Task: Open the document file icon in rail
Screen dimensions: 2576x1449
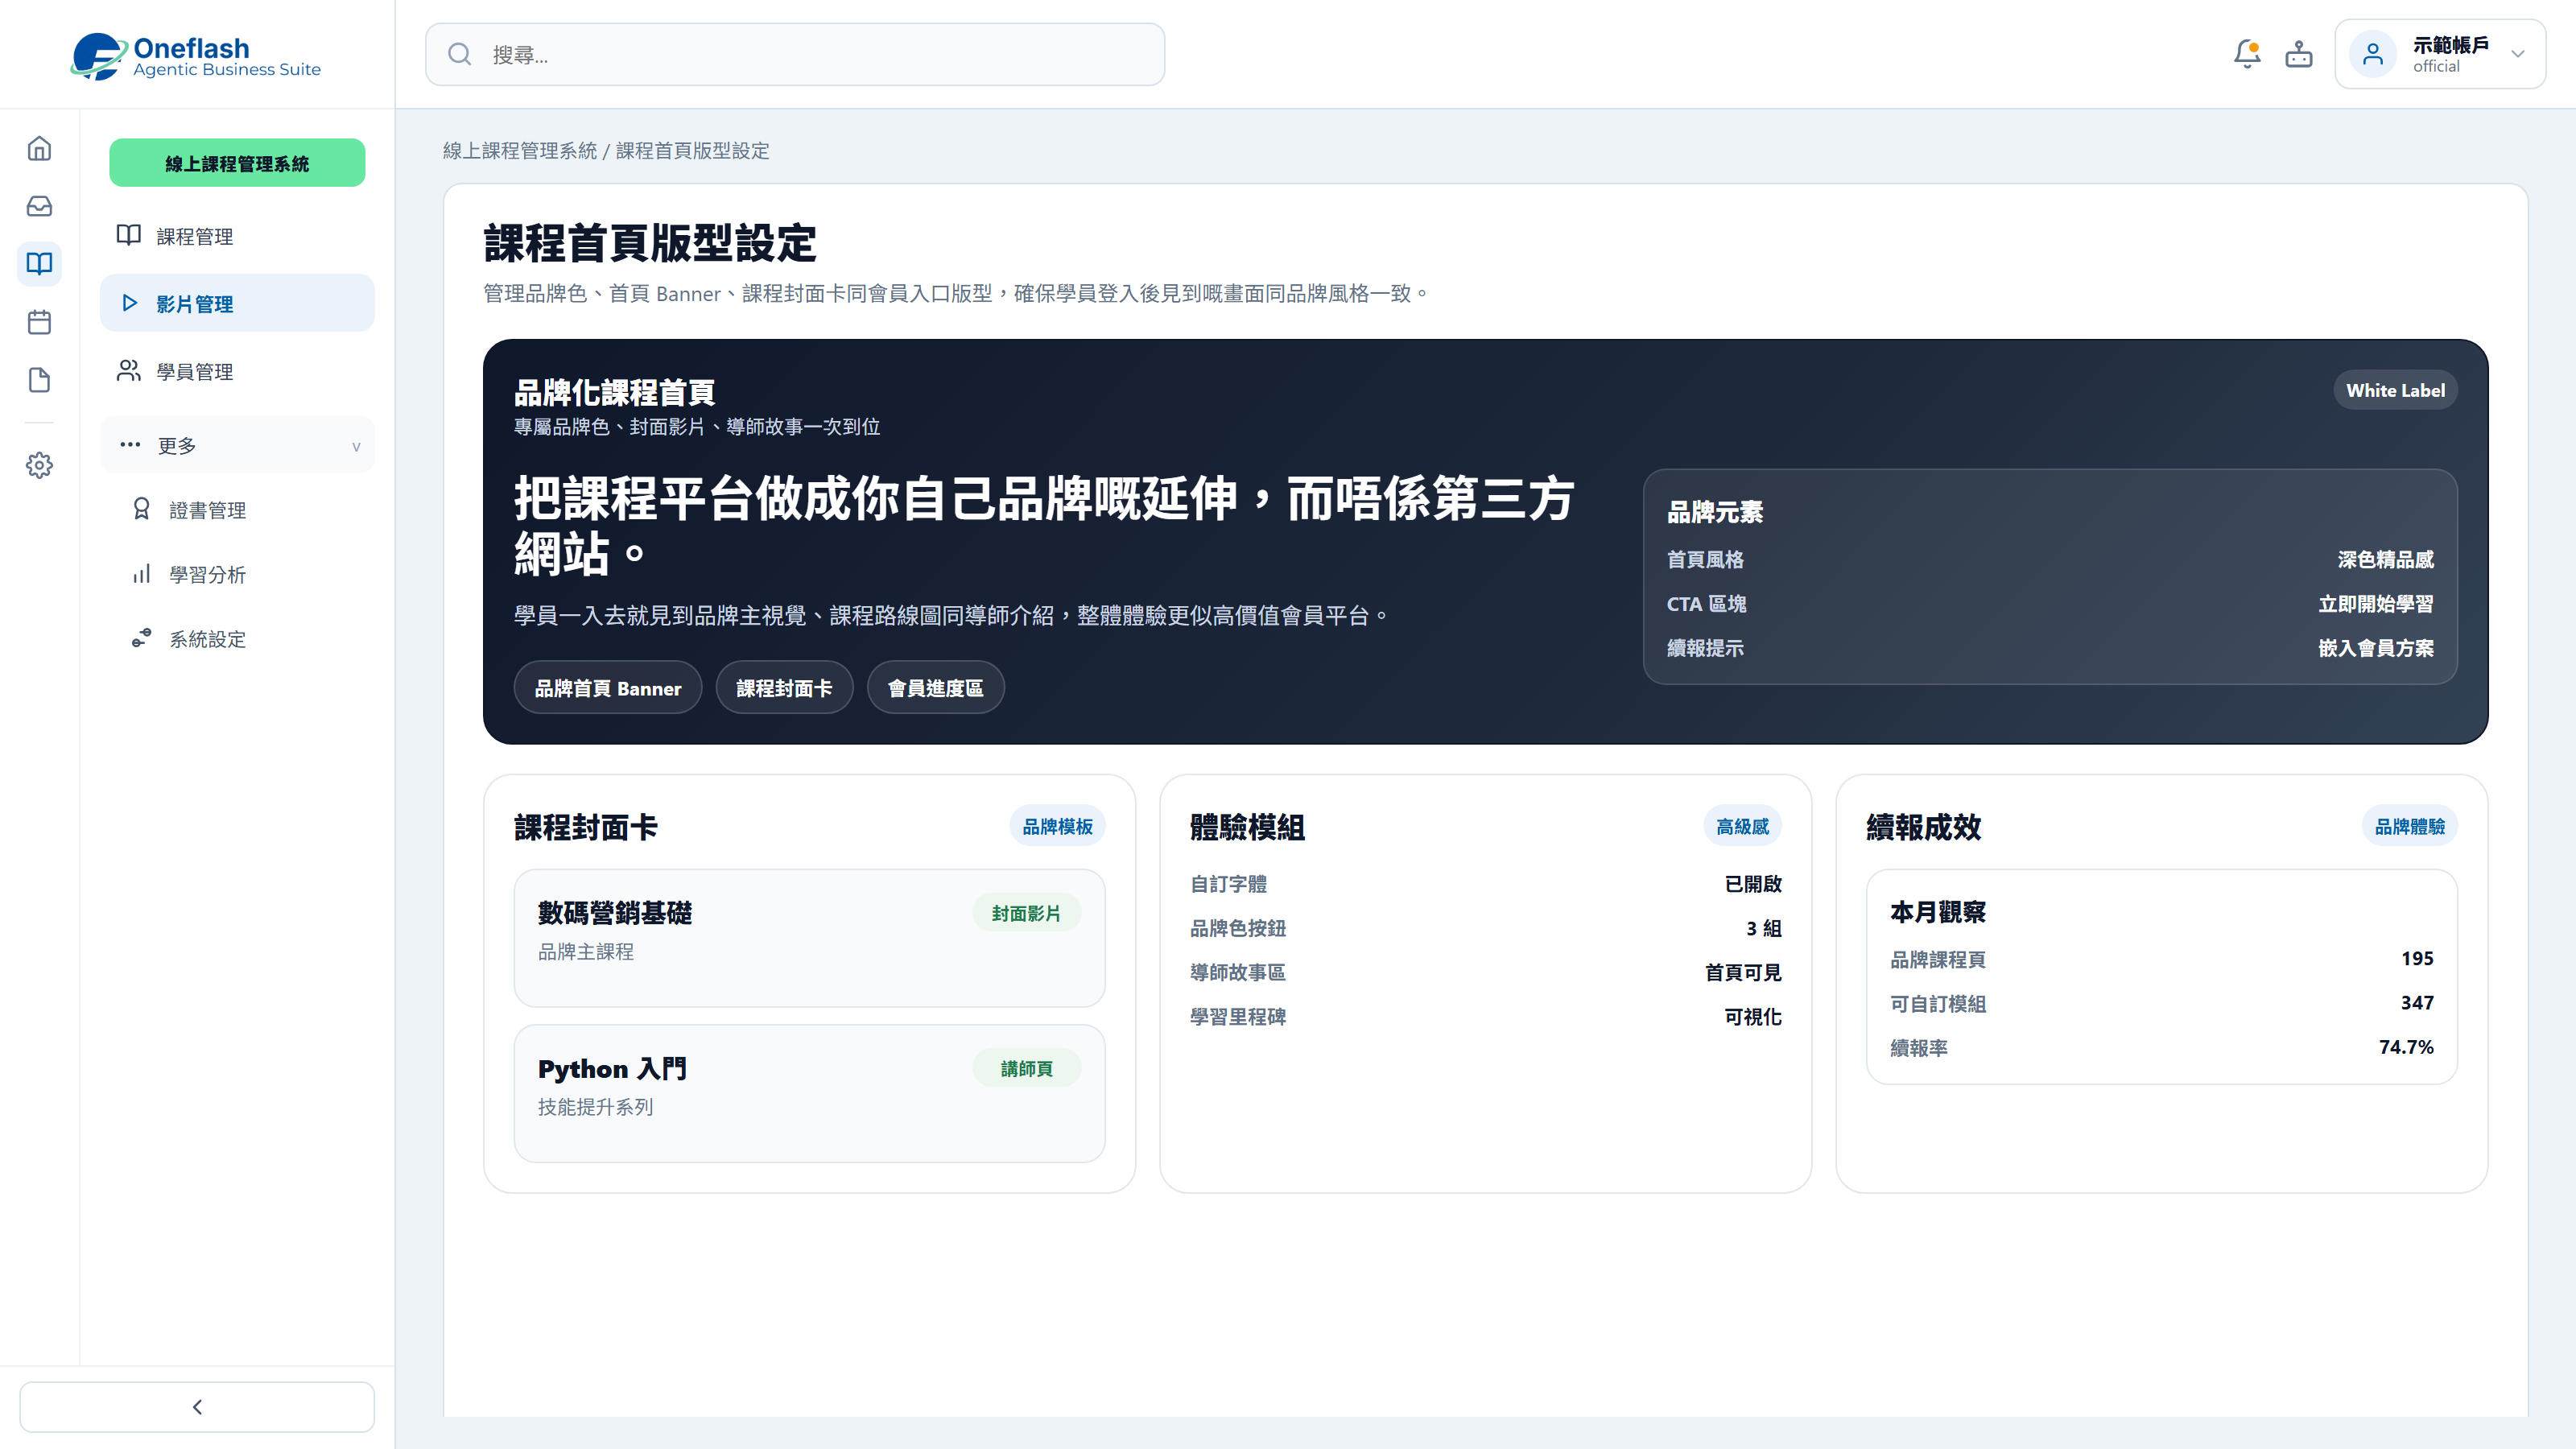Action: tap(39, 380)
